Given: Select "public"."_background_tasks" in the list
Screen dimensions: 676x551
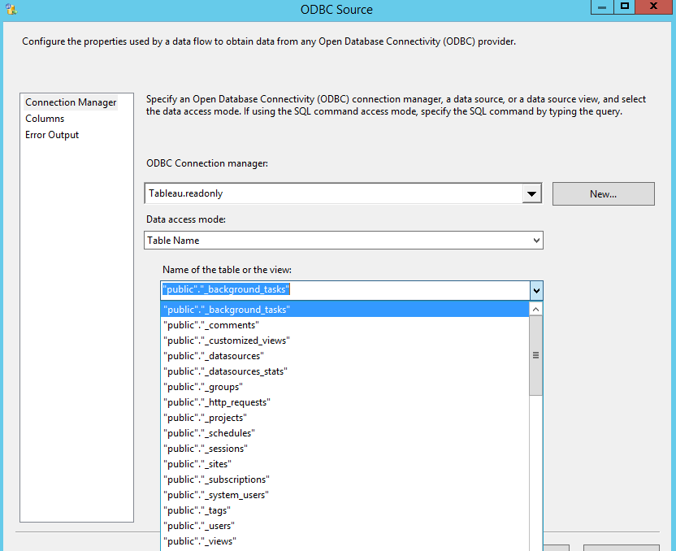Looking at the screenshot, I should [344, 310].
